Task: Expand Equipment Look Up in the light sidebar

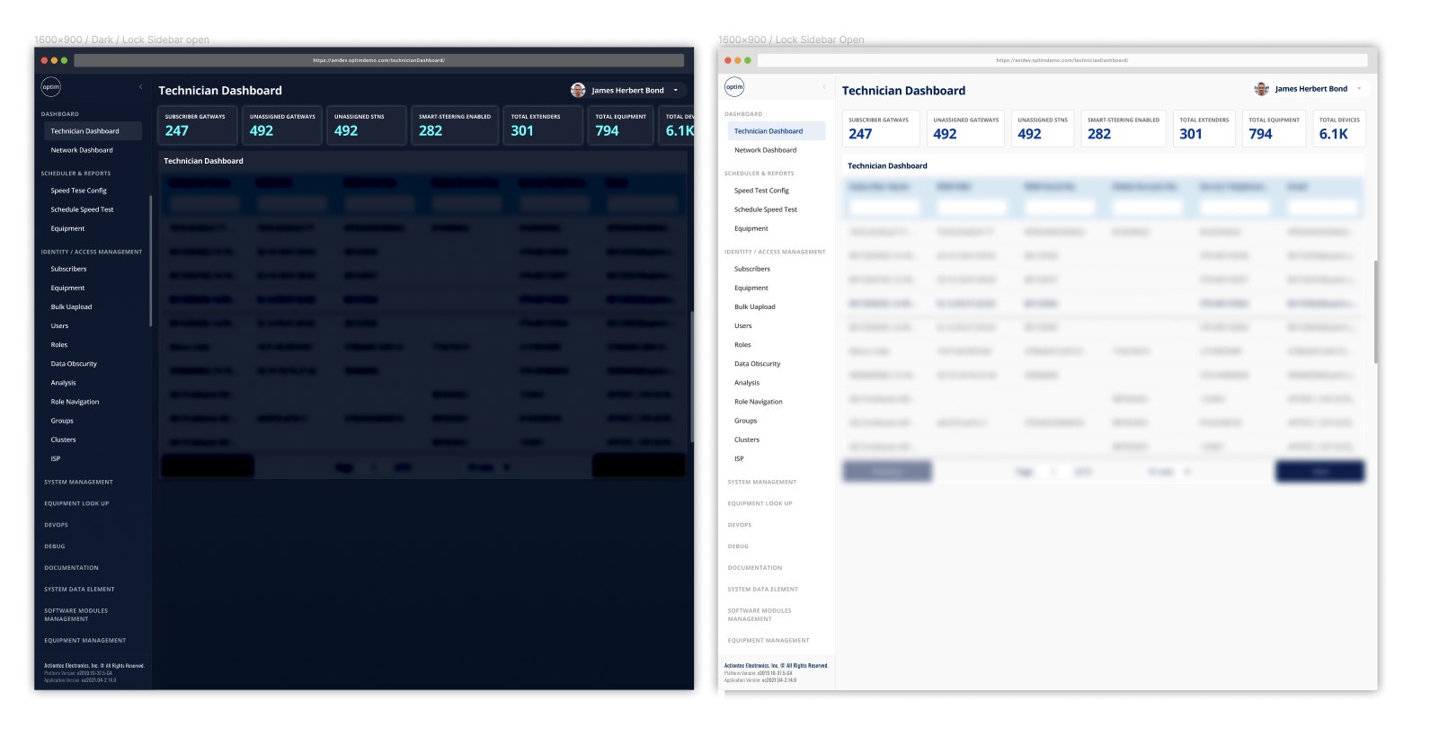Action: (x=760, y=503)
